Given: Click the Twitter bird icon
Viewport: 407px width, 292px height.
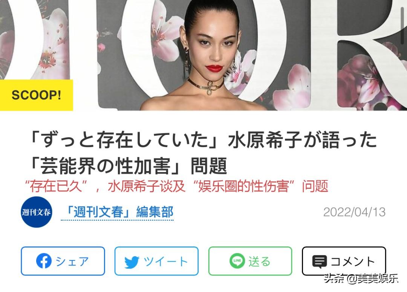Looking at the screenshot, I should click(132, 261).
